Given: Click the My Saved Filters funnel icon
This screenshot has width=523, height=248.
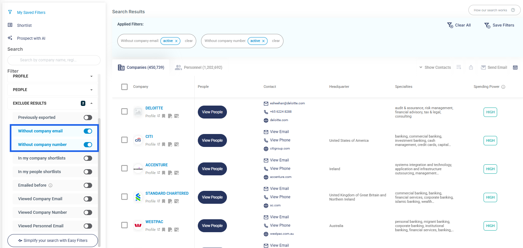Looking at the screenshot, I should (x=10, y=12).
